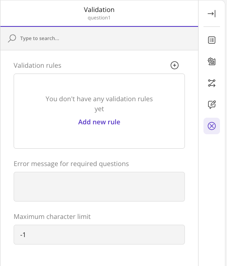
Task: Click the 'Error message for required questions' label
Action: pos(71,164)
